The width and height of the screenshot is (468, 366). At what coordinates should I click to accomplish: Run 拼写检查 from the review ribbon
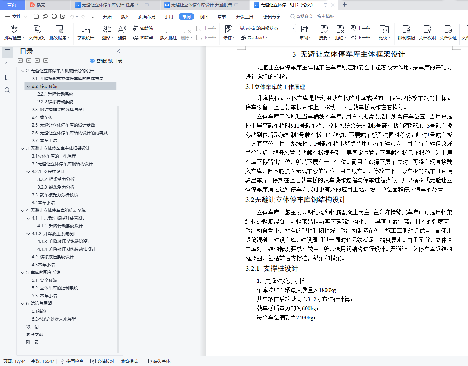(14, 32)
